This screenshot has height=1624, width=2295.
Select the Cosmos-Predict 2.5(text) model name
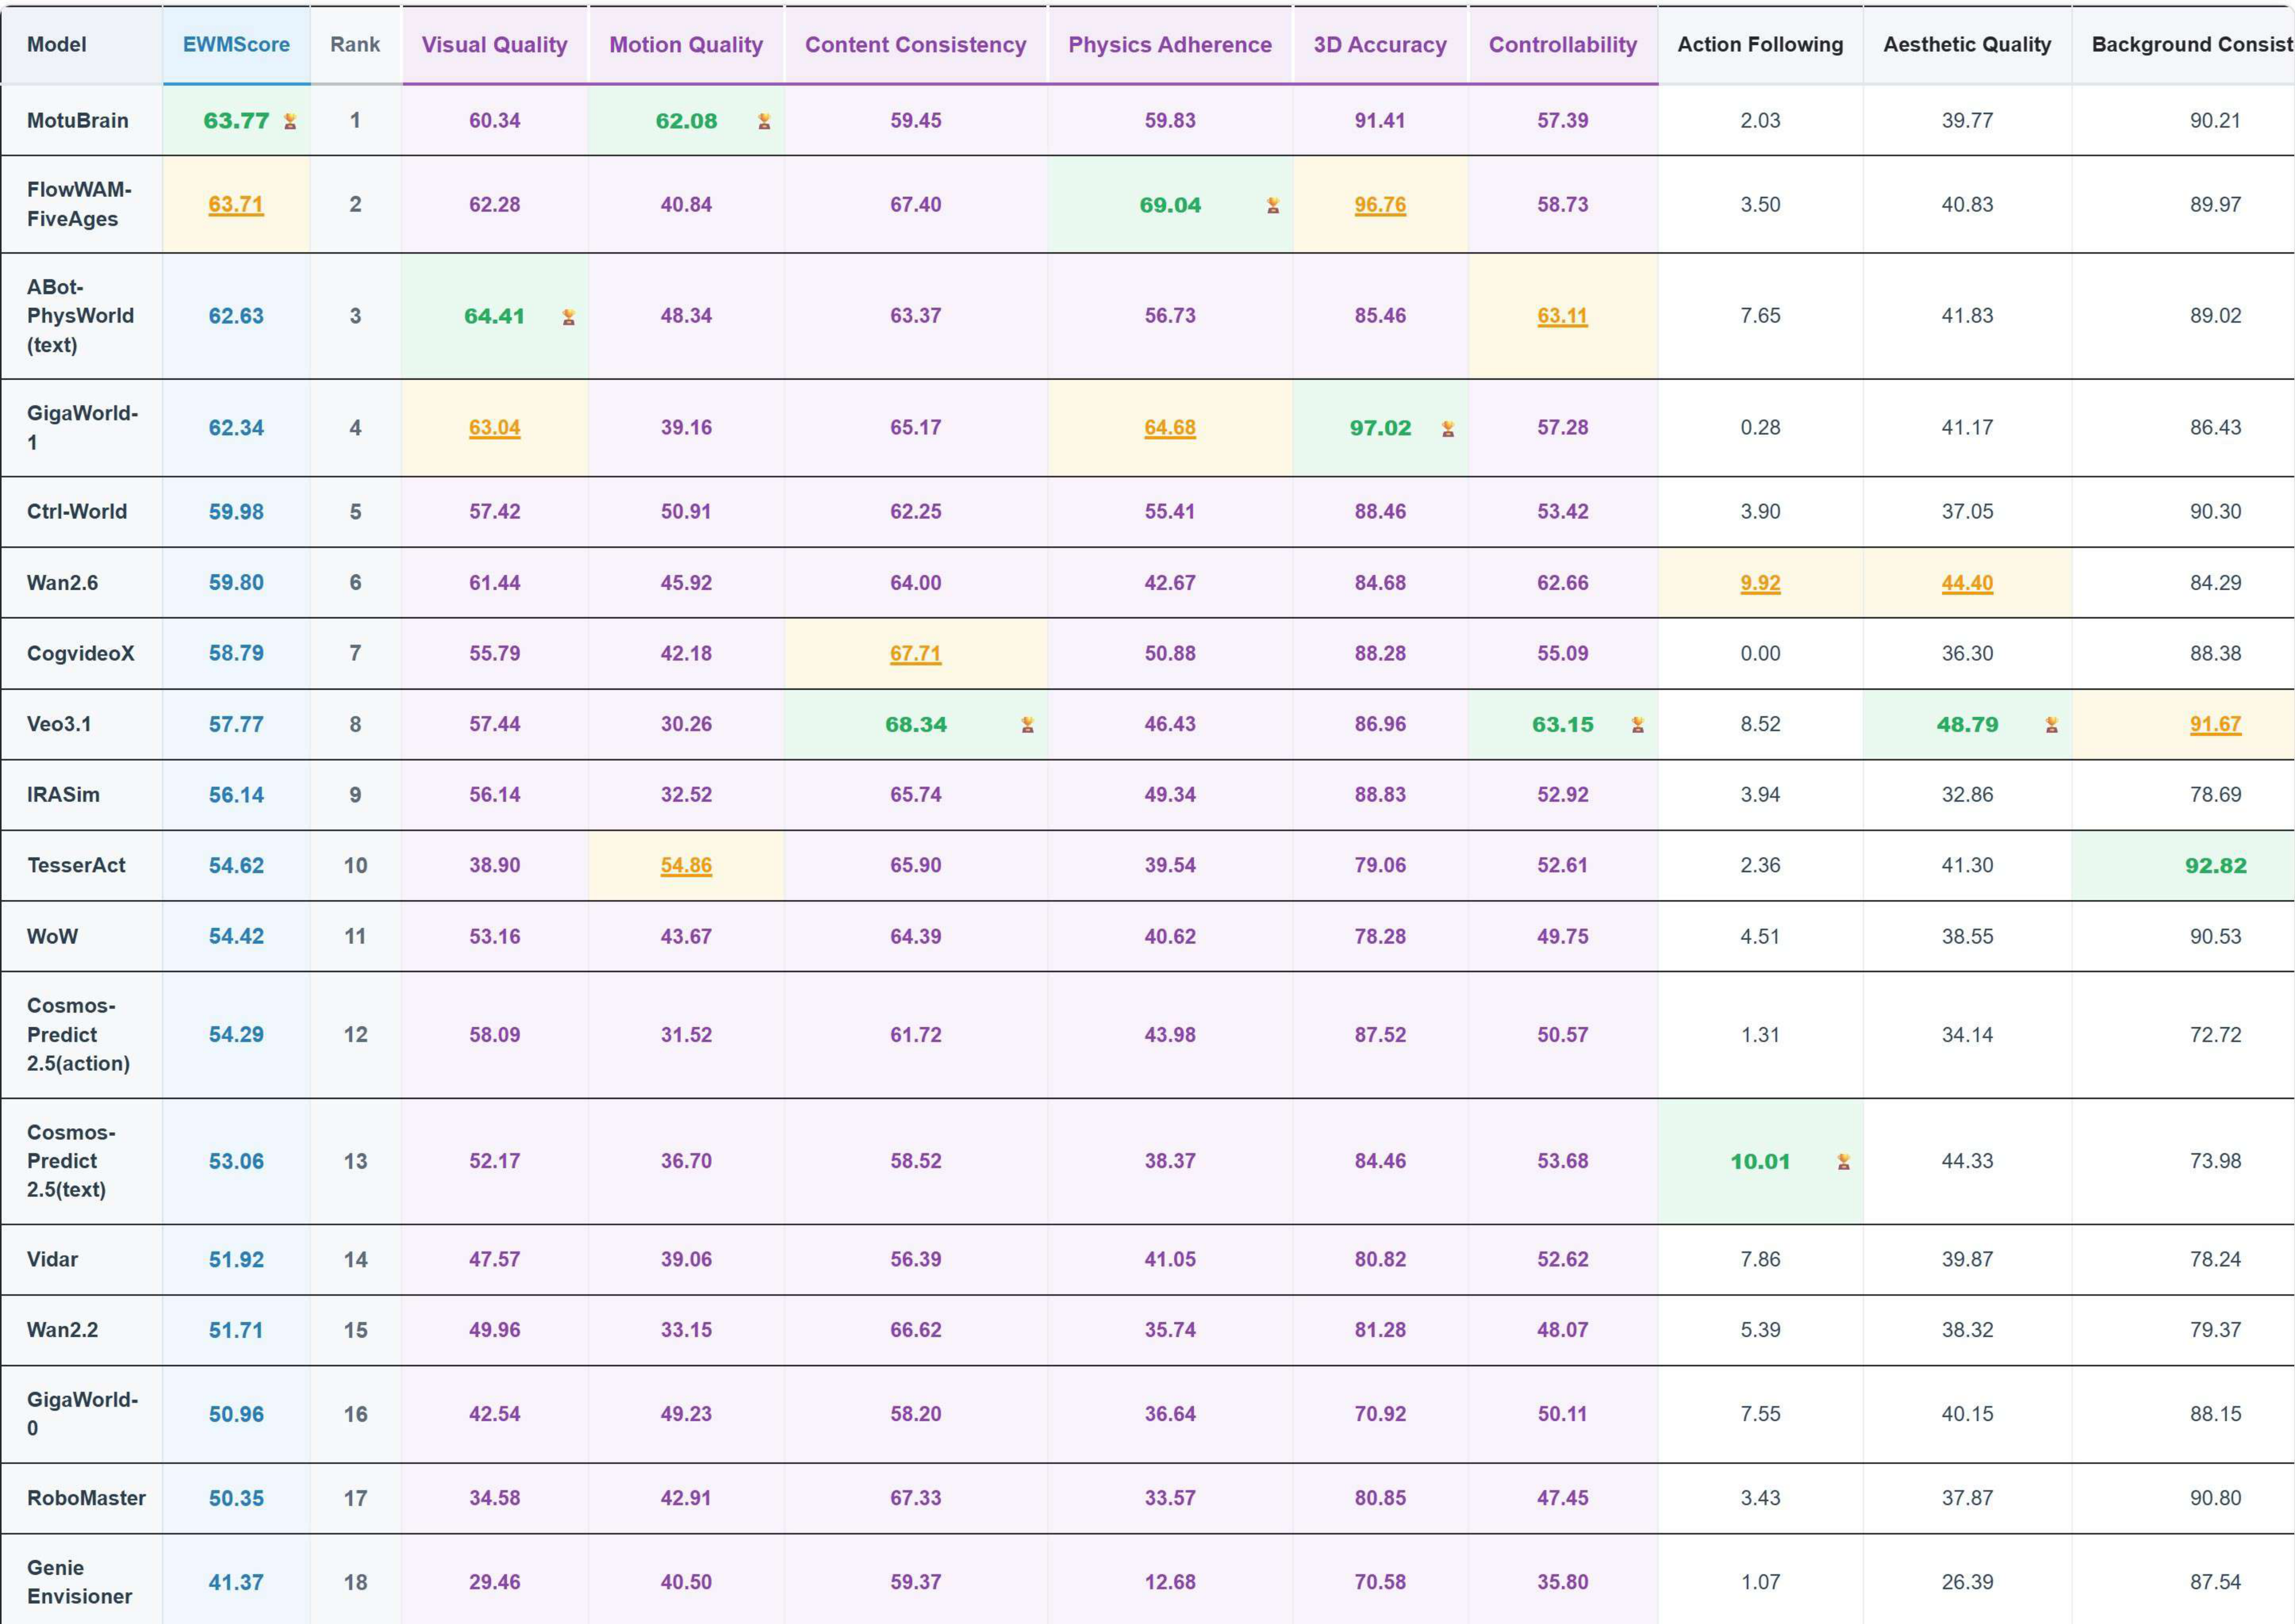coord(71,1161)
